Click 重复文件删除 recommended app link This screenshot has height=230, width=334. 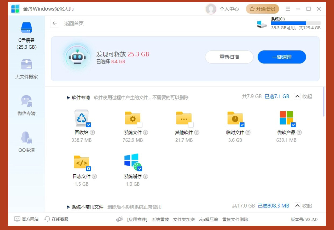point(235,220)
